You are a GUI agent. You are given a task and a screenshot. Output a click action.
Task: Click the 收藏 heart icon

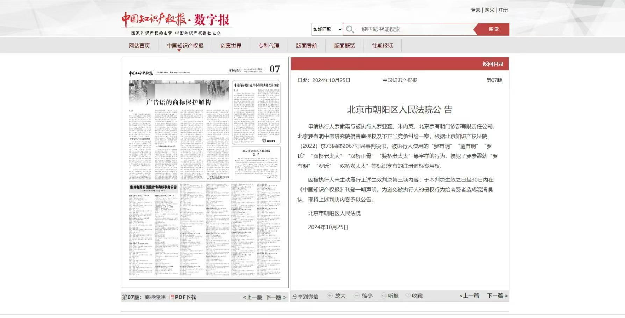(408, 296)
